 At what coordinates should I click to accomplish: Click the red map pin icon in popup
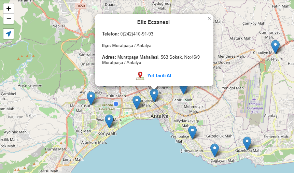coord(140,76)
